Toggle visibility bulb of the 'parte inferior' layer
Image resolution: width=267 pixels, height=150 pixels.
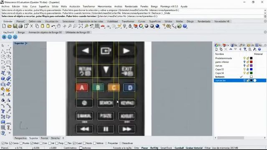click(244, 62)
